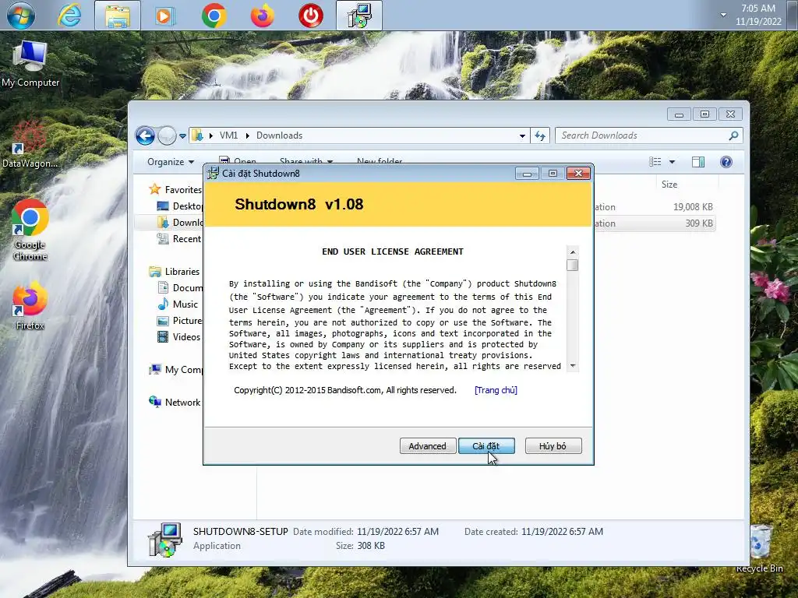The width and height of the screenshot is (798, 598).
Task: Select the Google Chrome desktop shortcut
Action: (x=30, y=230)
